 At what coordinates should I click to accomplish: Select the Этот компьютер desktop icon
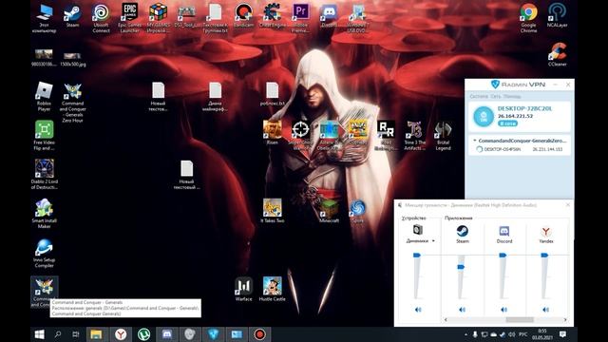[x=44, y=18]
